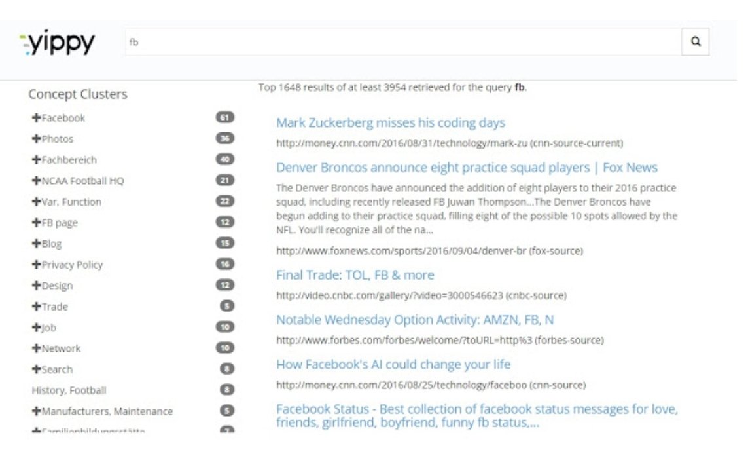Expand the Network cluster plus icon

click(x=36, y=348)
